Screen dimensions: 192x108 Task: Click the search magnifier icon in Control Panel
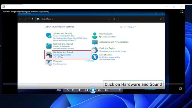(161, 19)
